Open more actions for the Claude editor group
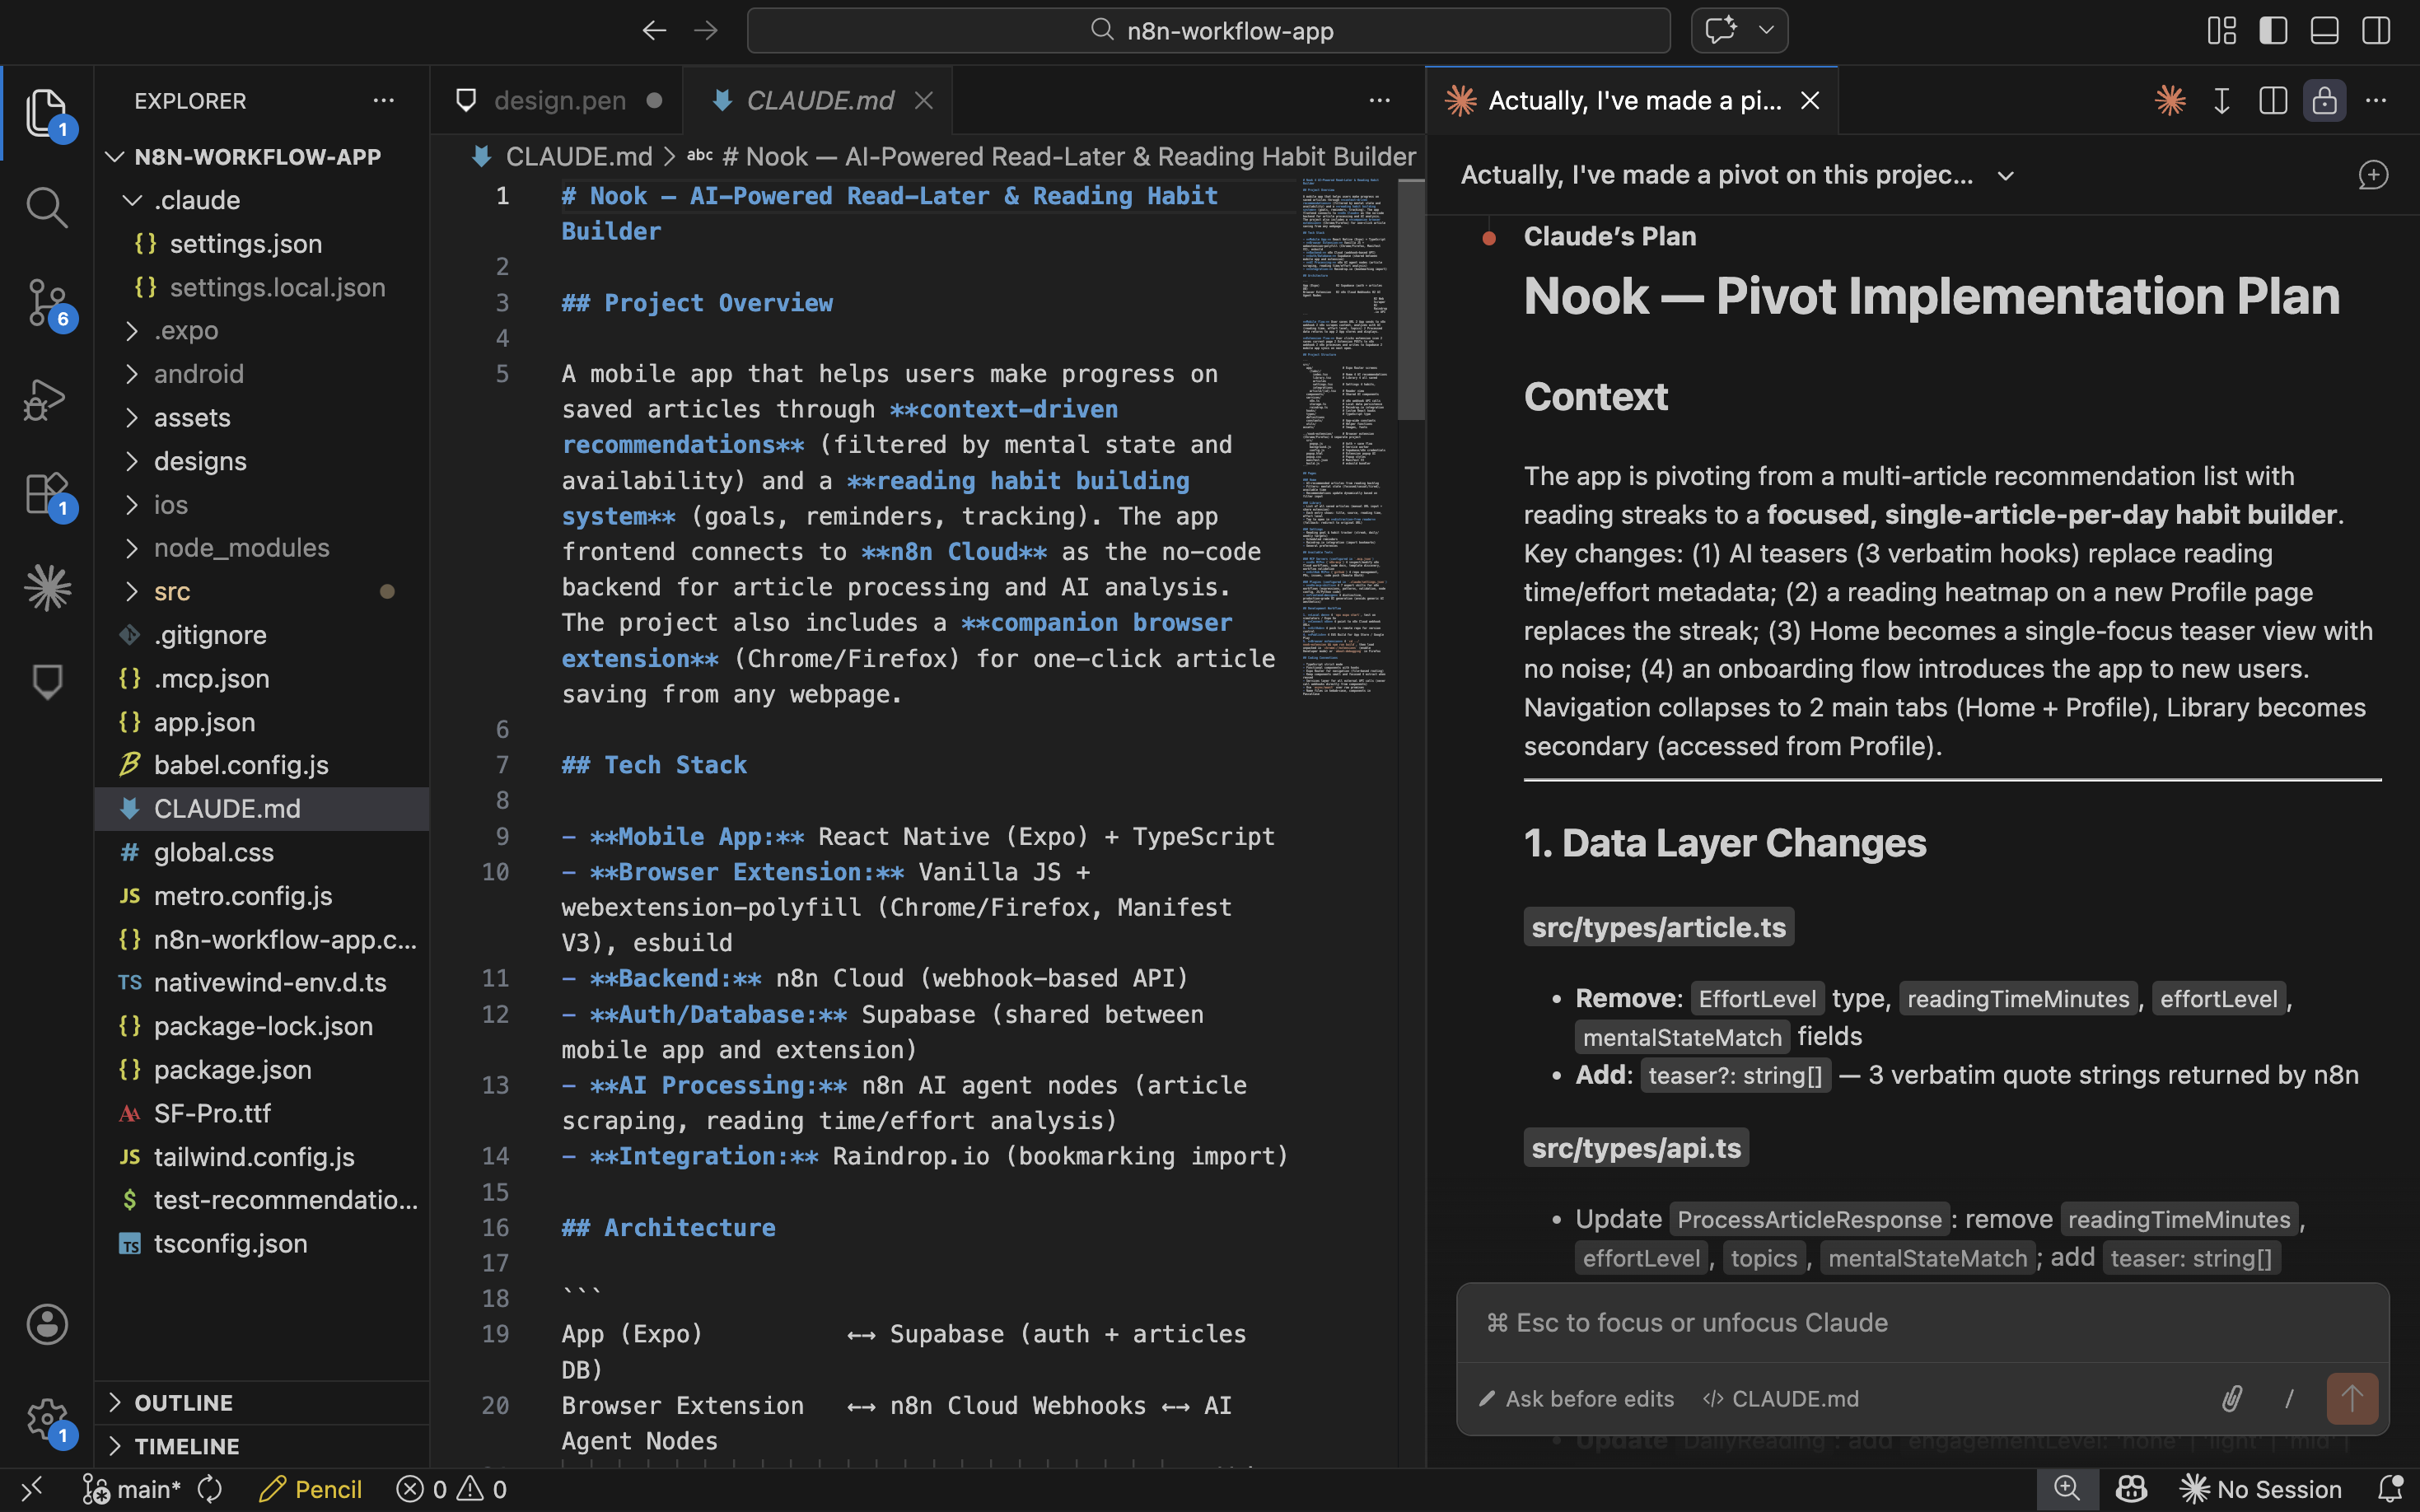2420x1512 pixels. point(2376,100)
